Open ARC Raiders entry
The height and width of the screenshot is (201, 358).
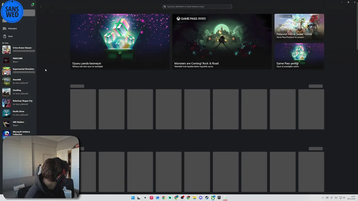coord(18,124)
